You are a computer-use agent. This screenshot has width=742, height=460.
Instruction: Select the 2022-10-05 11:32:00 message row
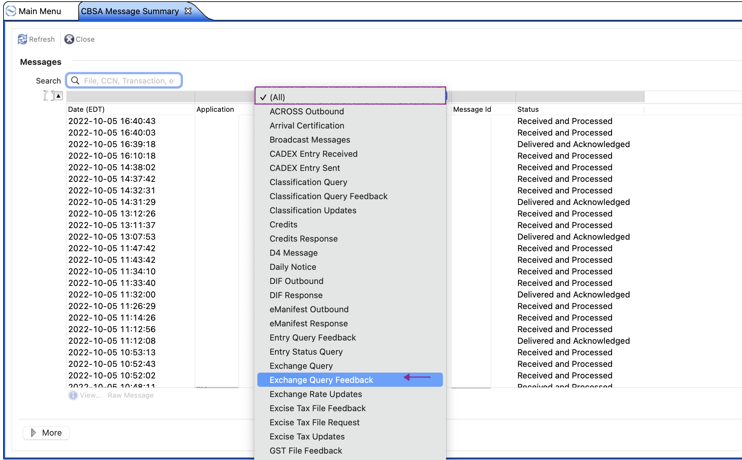[x=112, y=295]
